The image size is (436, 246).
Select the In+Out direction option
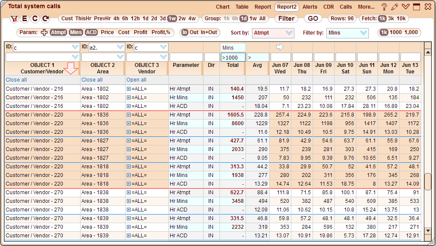209,32
